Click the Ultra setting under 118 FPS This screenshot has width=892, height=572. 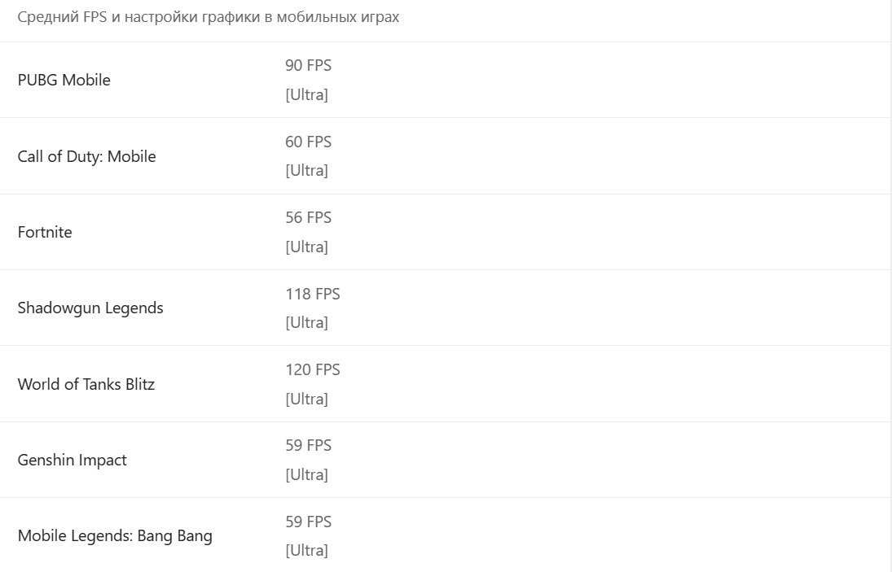coord(306,323)
